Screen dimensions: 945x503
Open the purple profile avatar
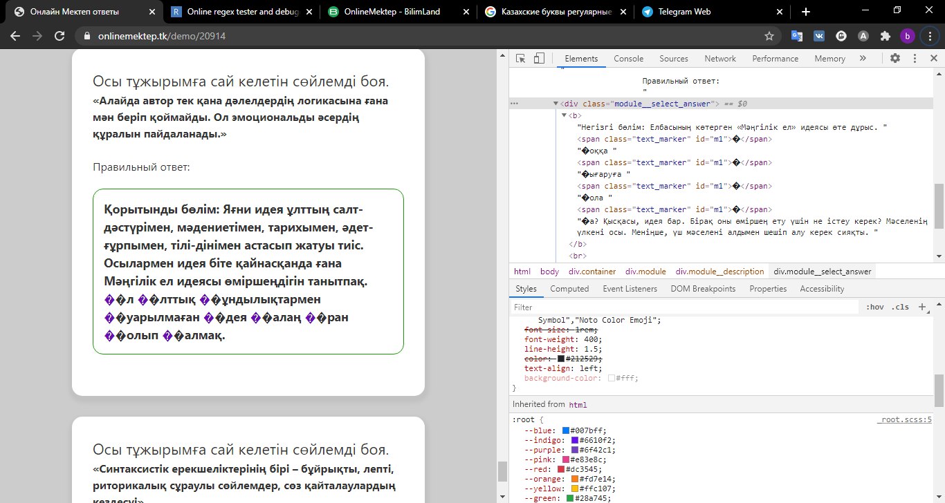click(907, 36)
